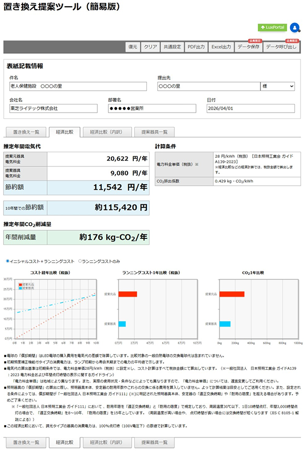Viewport: 304px width, 453px height.
Task: Click the 日付 date field
Action: pos(250,108)
